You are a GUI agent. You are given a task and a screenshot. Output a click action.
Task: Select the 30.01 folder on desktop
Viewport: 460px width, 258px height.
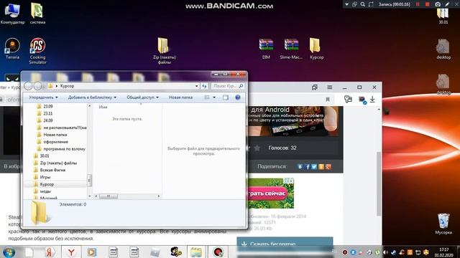tap(443, 16)
